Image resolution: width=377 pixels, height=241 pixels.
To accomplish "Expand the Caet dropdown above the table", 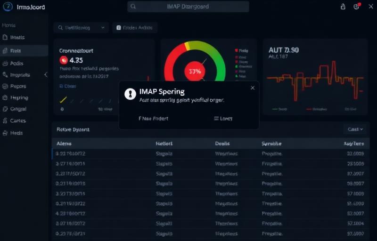I will pos(355,129).
